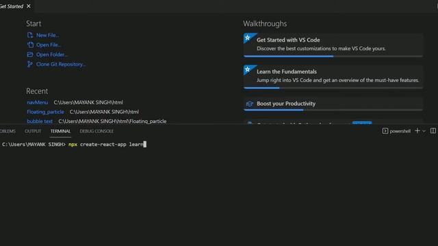Click the Recent heading

coord(37,91)
